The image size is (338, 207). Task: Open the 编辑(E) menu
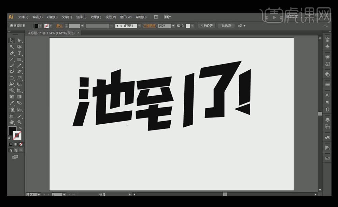[38, 17]
